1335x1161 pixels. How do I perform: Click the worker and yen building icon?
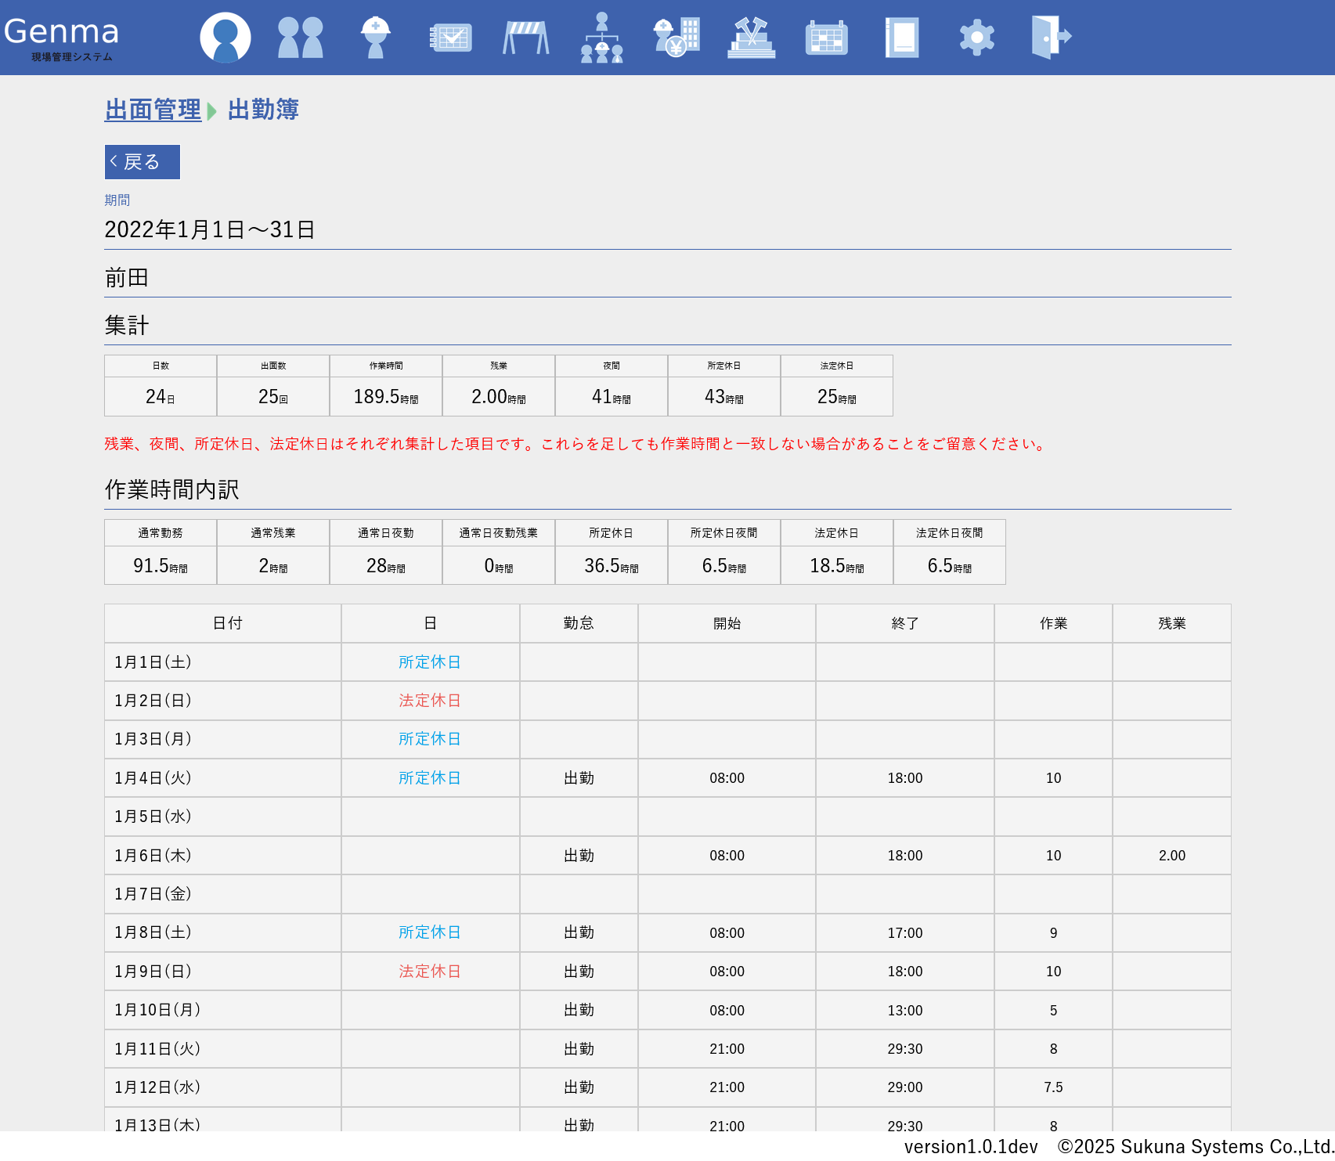coord(677,37)
